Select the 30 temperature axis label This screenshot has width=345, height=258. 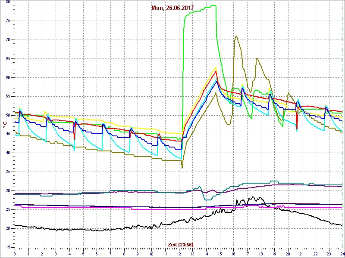click(8, 190)
